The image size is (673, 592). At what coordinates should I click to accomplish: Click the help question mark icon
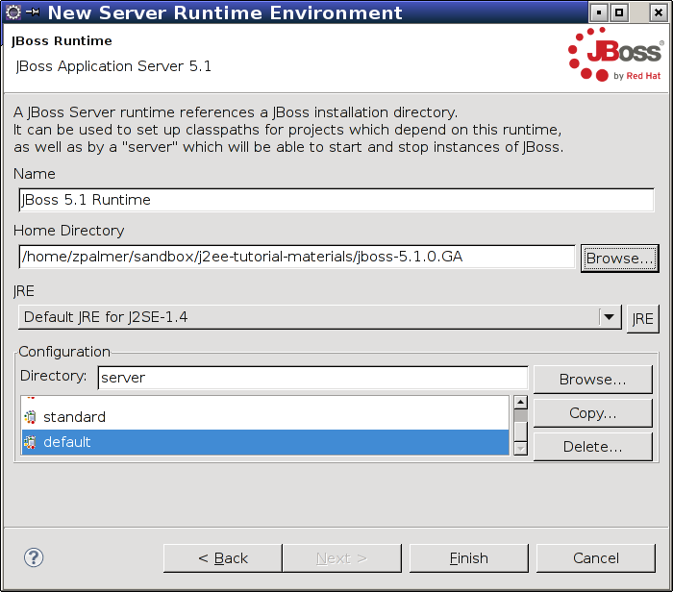point(34,557)
